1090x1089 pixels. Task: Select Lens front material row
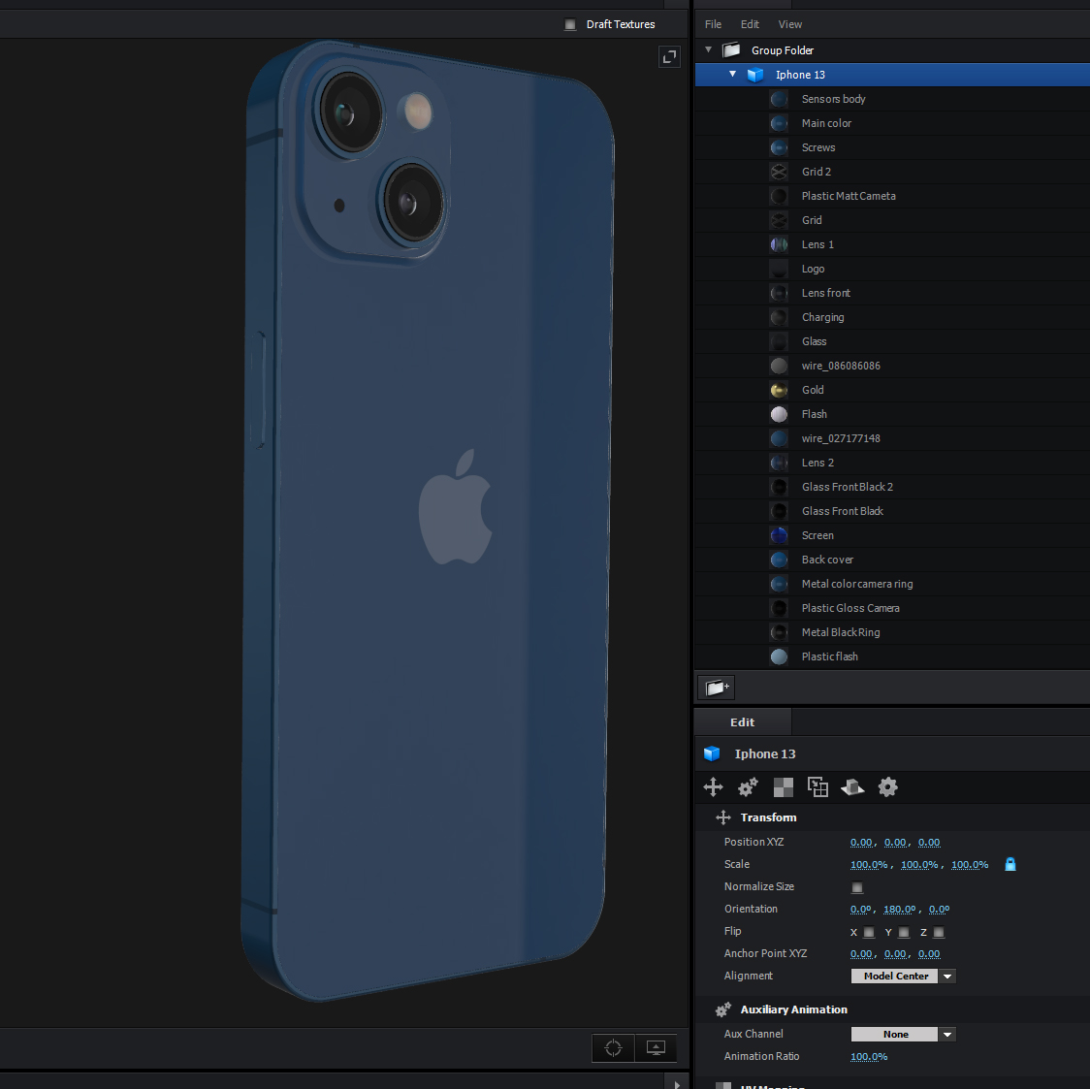pyautogui.click(x=892, y=293)
